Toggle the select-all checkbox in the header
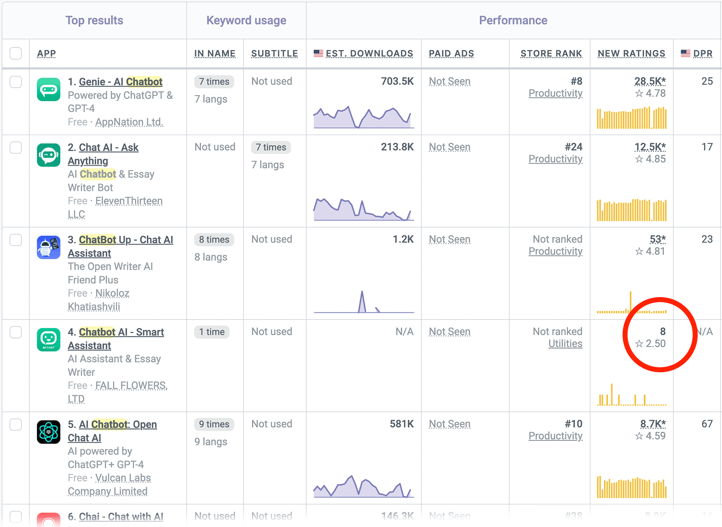 [x=16, y=53]
